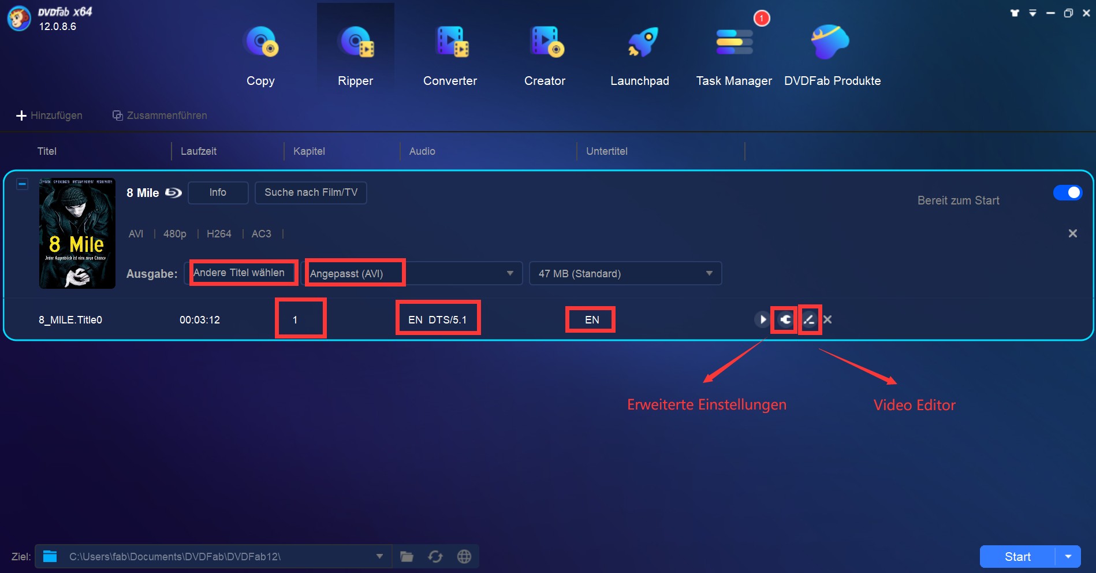
Task: Click the destination path field
Action: click(213, 556)
